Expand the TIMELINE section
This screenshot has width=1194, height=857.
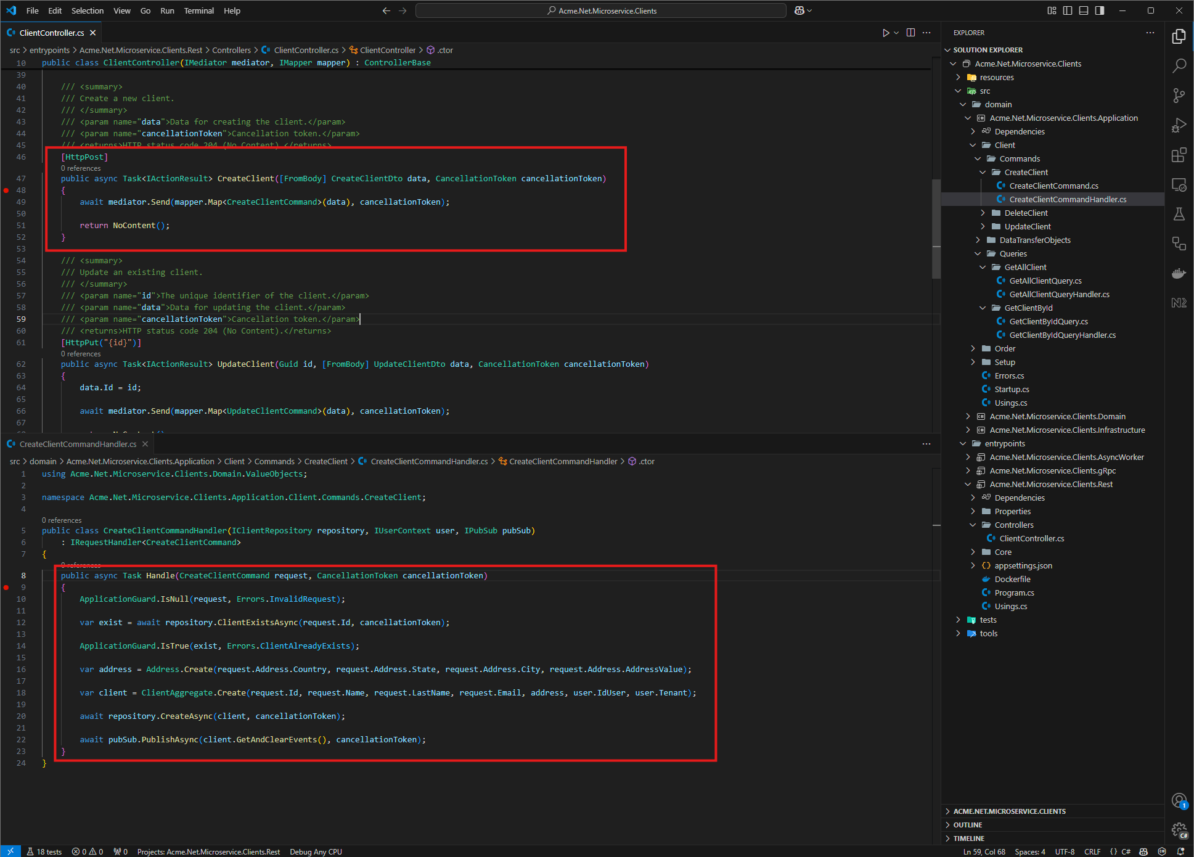[x=968, y=839]
